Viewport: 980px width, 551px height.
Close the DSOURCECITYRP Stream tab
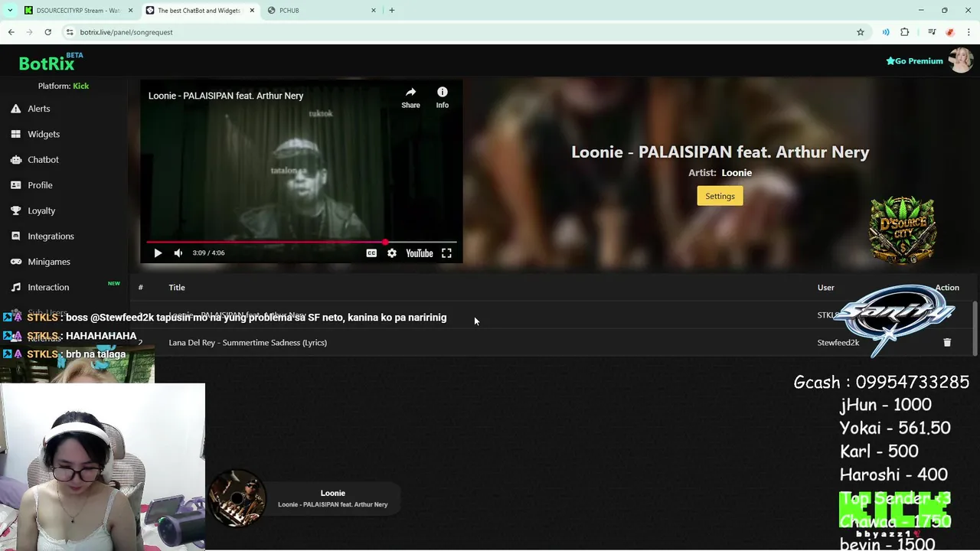pos(130,11)
